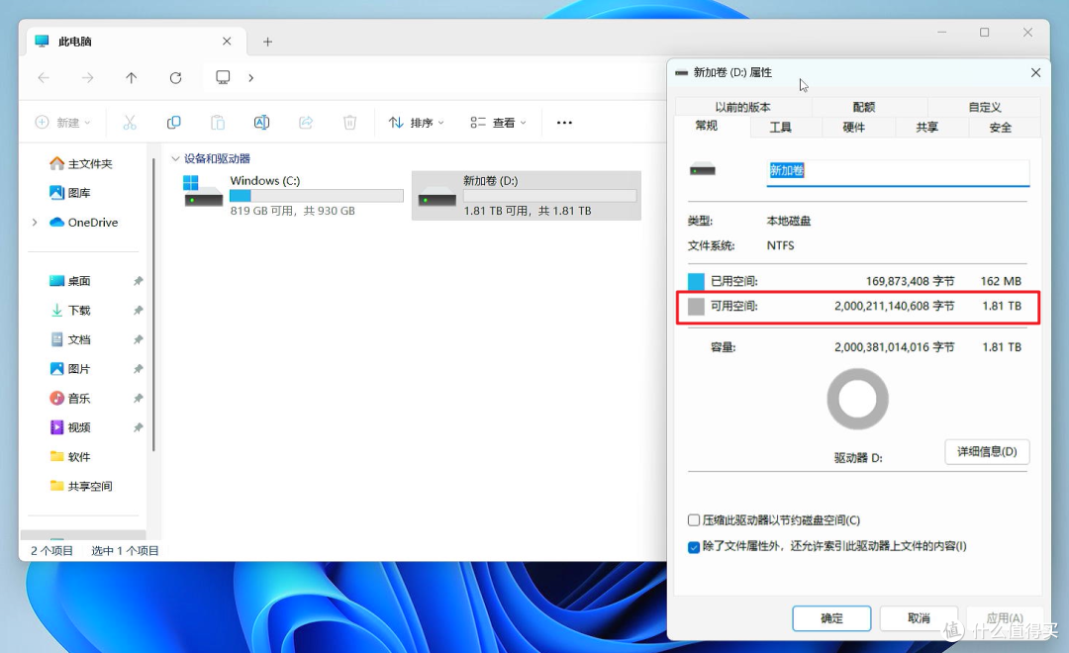Open 桌面 in the sidebar
Screen dimensions: 1069x653
[x=69, y=281]
